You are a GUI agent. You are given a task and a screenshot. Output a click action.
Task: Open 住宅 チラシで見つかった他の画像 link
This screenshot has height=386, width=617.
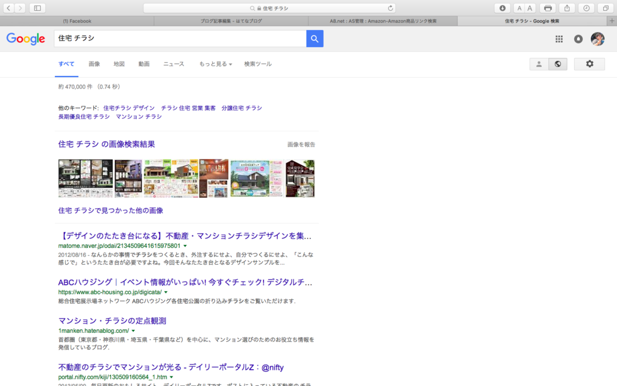[x=111, y=210]
